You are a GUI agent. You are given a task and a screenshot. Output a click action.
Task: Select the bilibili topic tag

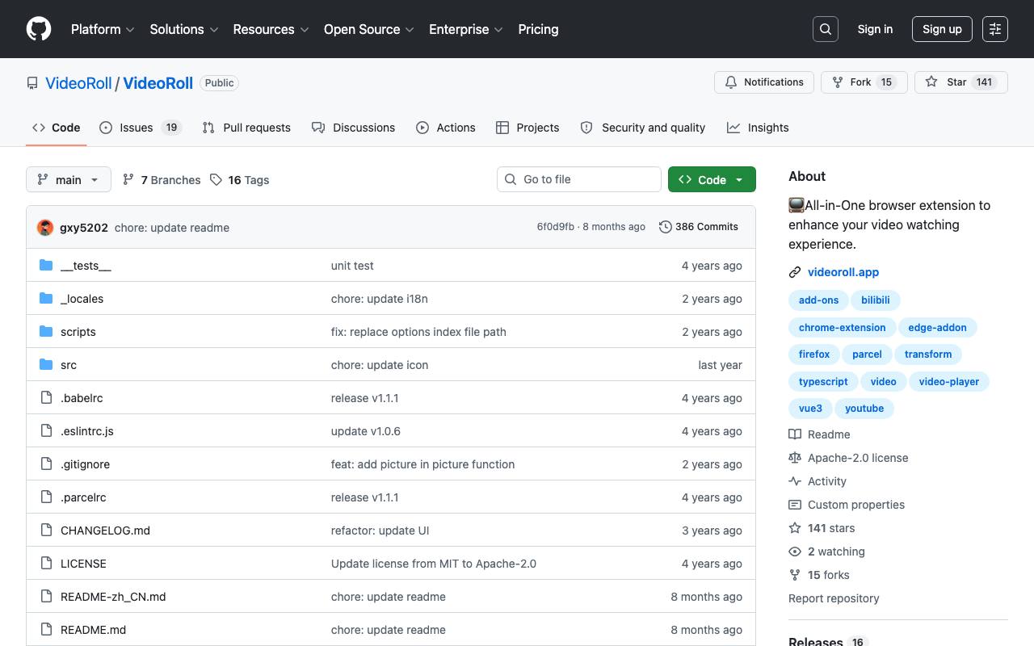[x=876, y=300]
